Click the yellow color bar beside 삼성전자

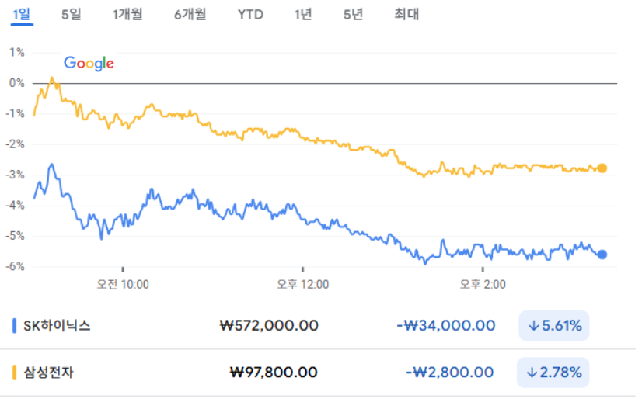click(15, 373)
